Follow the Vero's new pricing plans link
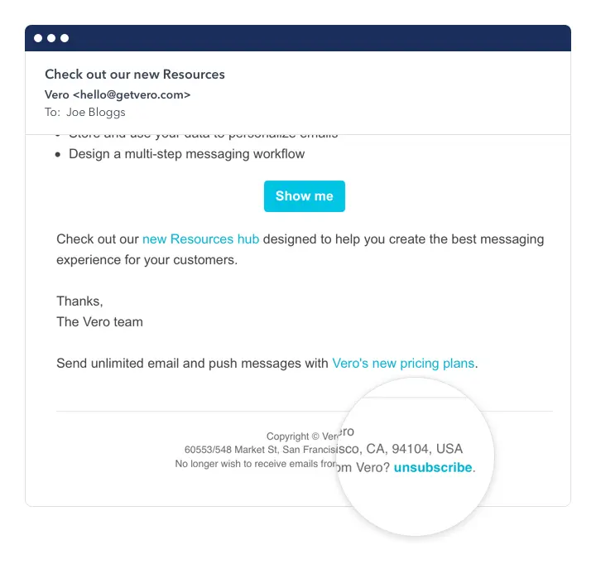The image size is (596, 569). pyautogui.click(x=403, y=364)
